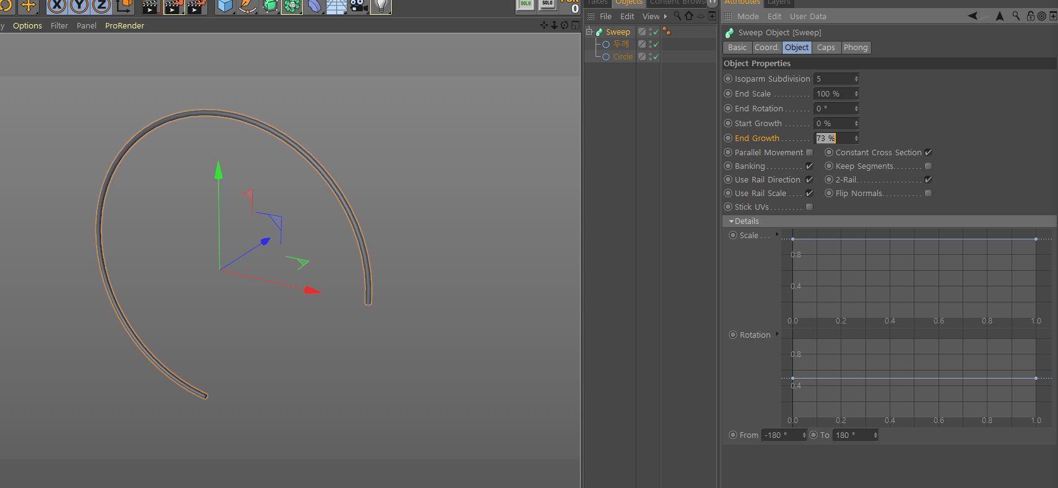Switch to the Basic tab
1058x488 pixels.
coord(737,47)
